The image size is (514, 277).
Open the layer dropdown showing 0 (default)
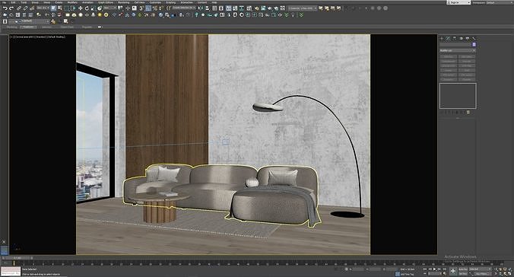click(x=29, y=21)
